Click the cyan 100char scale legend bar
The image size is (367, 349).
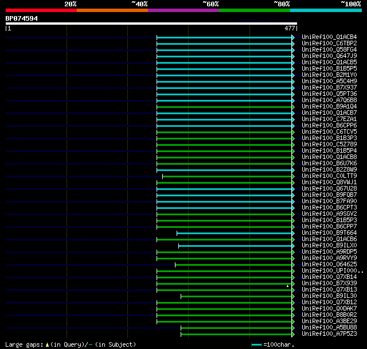coord(256,344)
